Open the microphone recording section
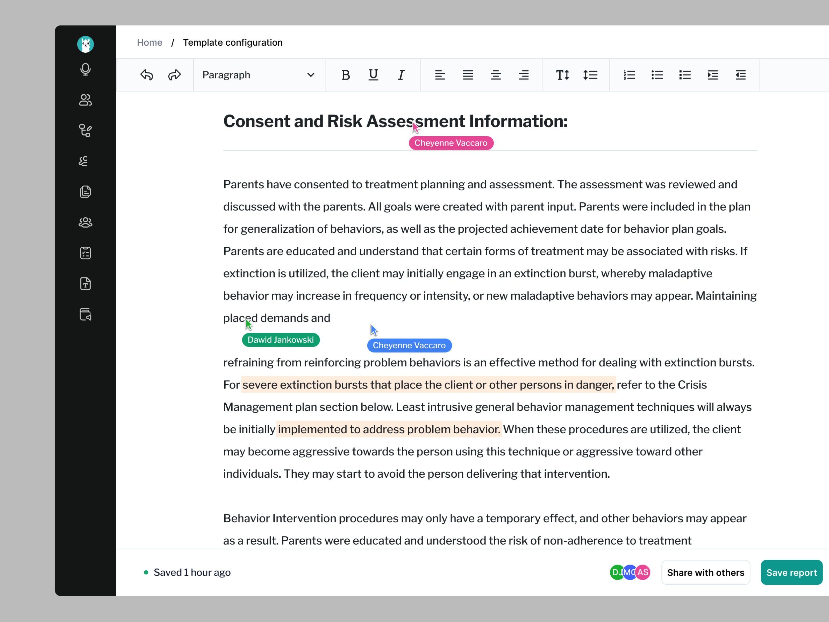The image size is (829, 622). [x=85, y=69]
